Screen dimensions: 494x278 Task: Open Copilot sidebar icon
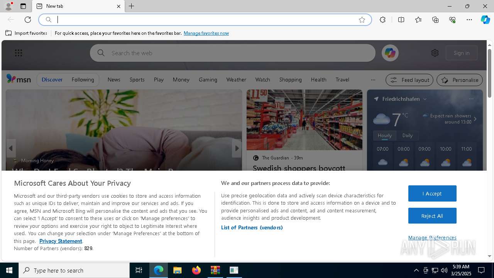[486, 20]
